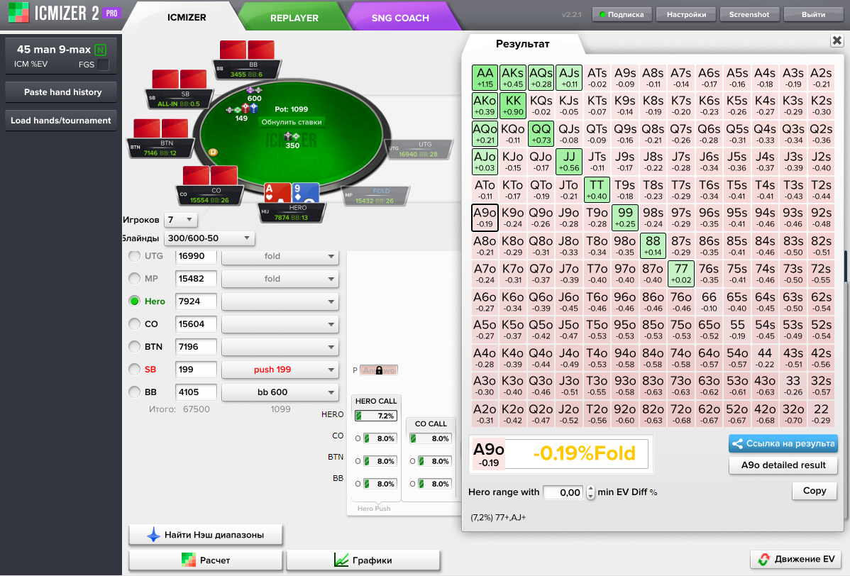The width and height of the screenshot is (850, 576).
Task: Switch to the ICMIZER tab
Action: [x=187, y=17]
